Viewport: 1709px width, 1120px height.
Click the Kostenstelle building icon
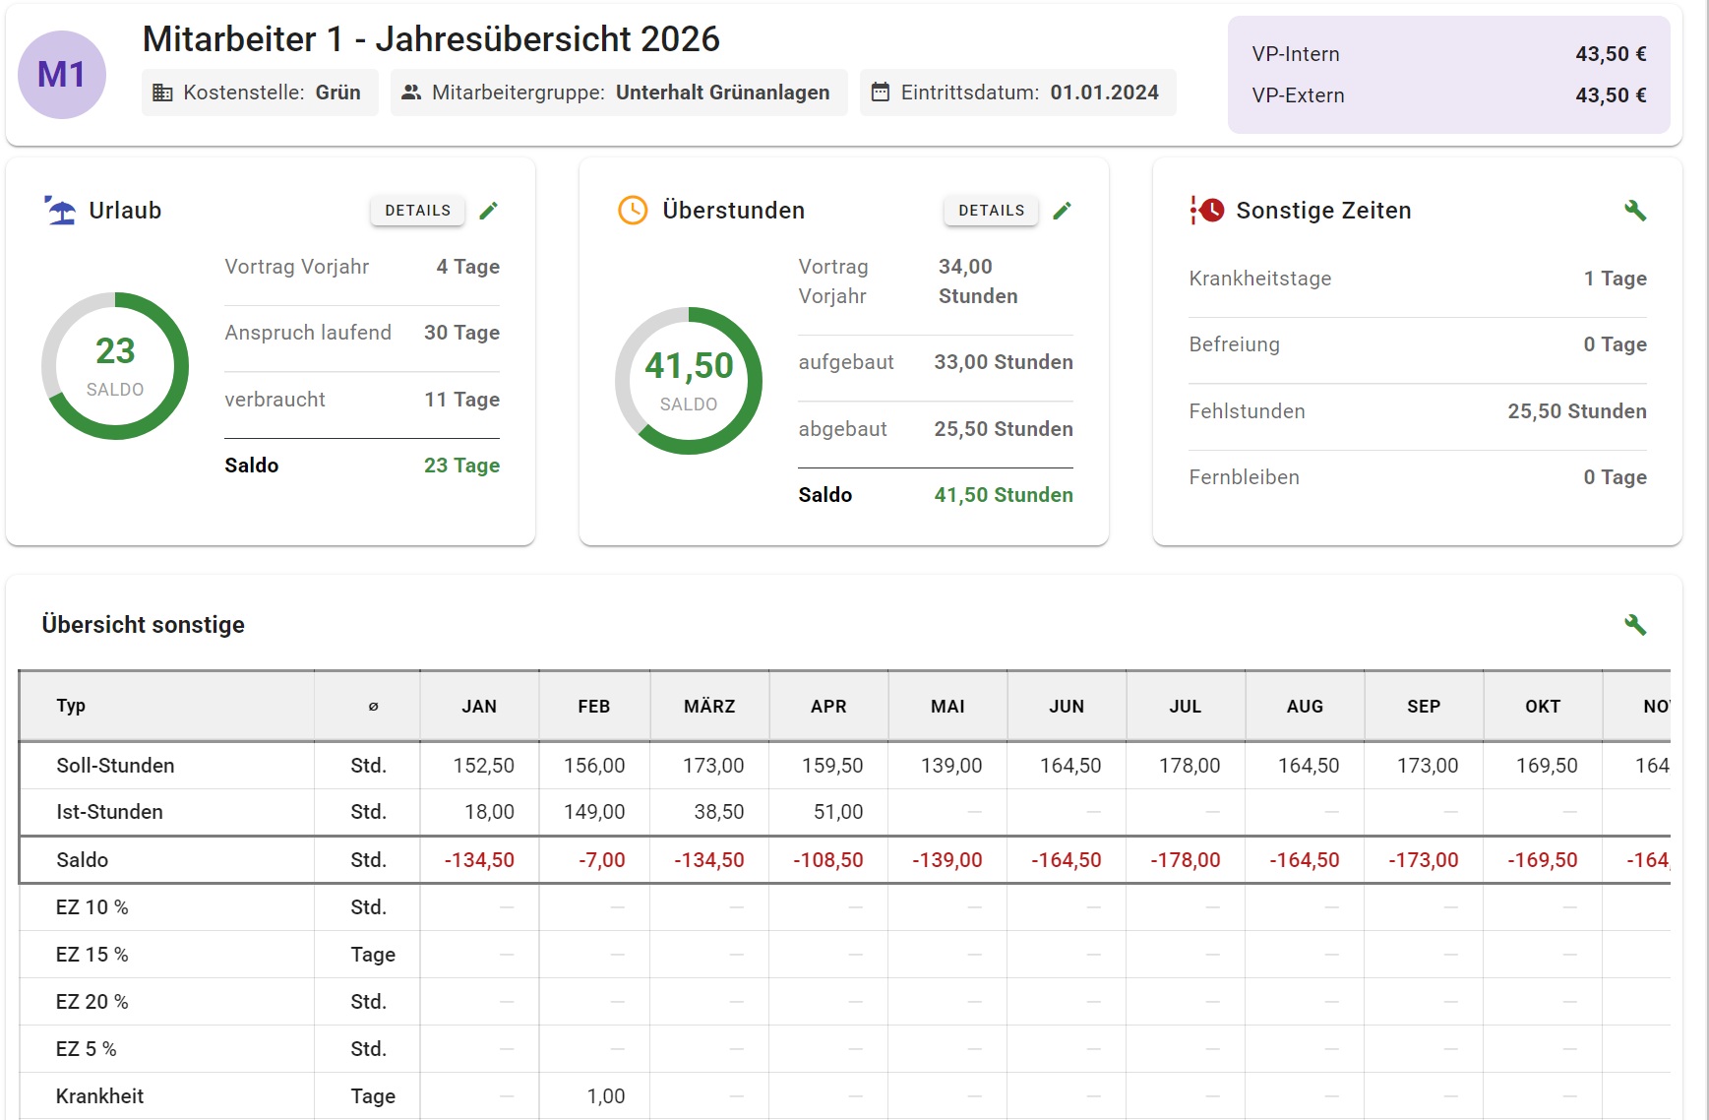point(163,93)
